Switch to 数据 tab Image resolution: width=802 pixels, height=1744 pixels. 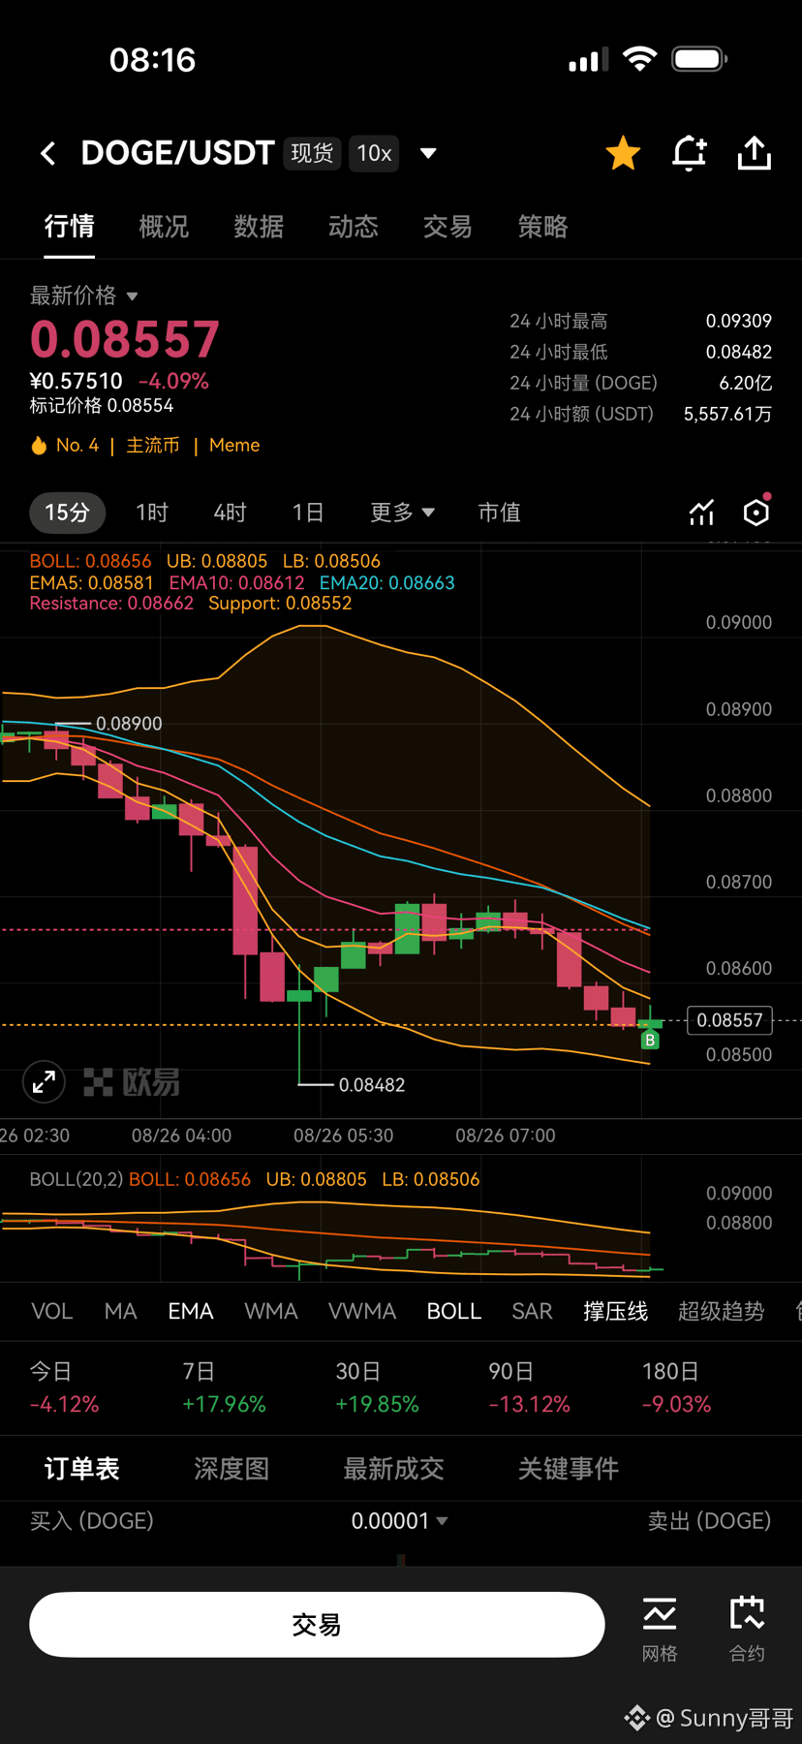coord(259,227)
